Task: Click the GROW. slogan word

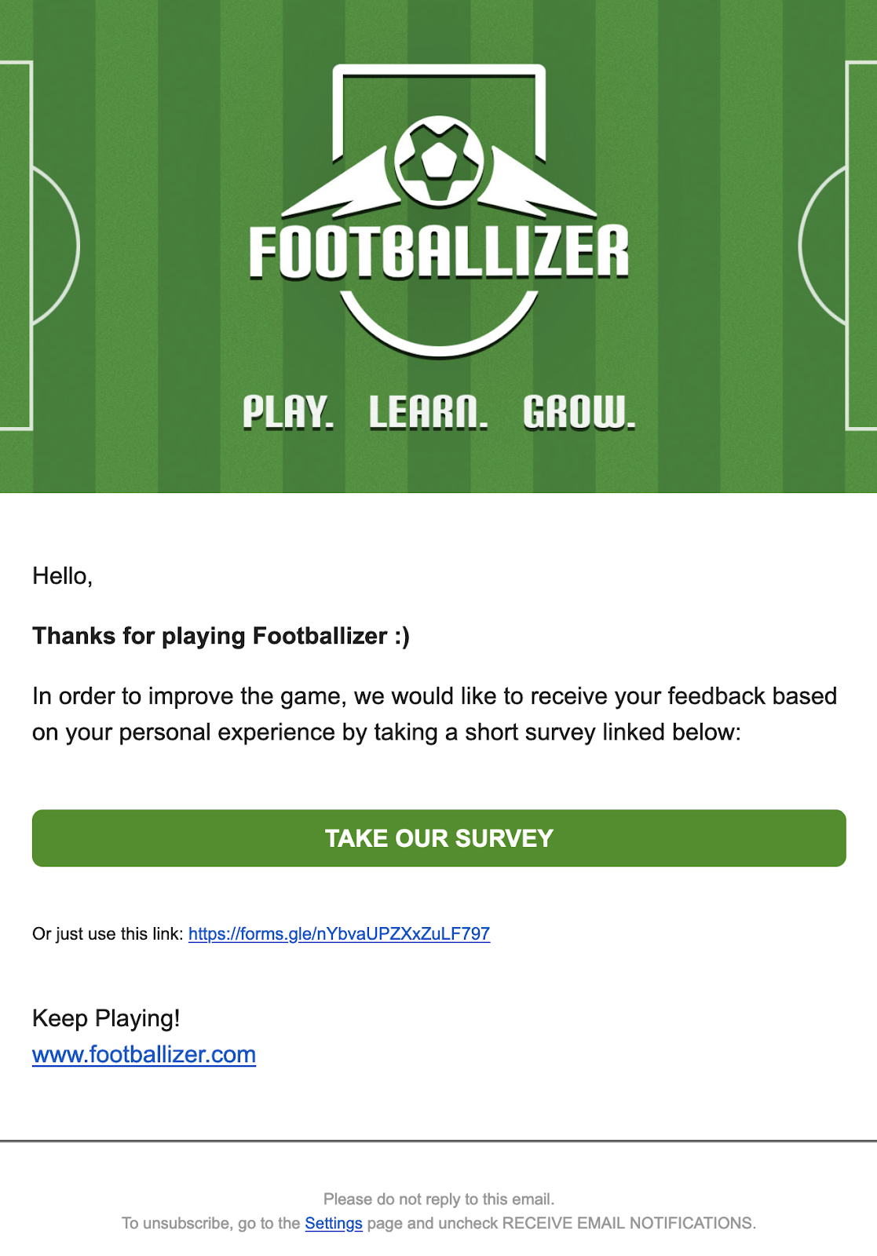Action: [579, 412]
